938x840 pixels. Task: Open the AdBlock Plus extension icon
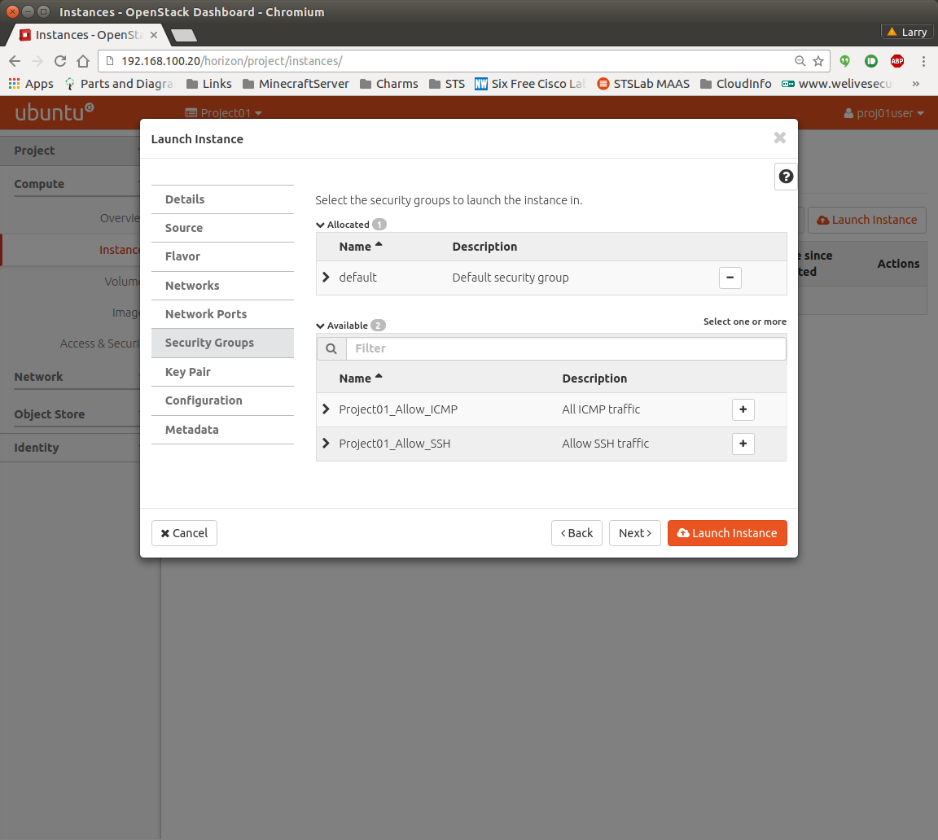click(x=896, y=61)
